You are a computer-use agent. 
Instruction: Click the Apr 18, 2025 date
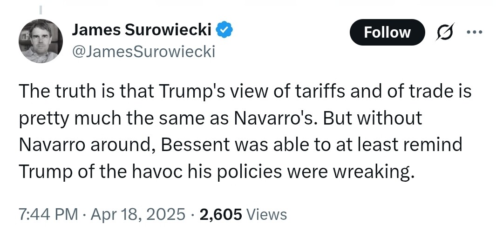click(x=138, y=214)
